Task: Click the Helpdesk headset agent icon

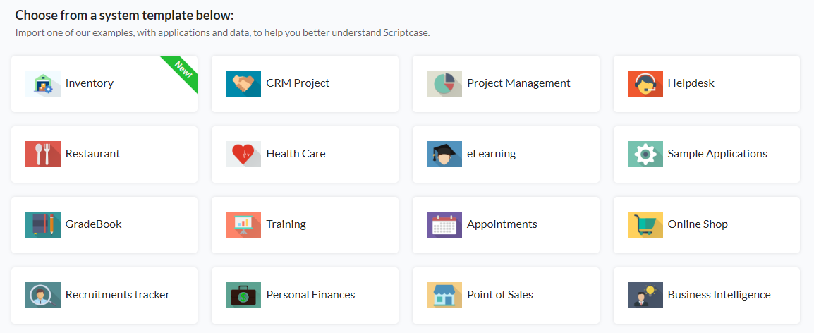Action: coord(645,84)
